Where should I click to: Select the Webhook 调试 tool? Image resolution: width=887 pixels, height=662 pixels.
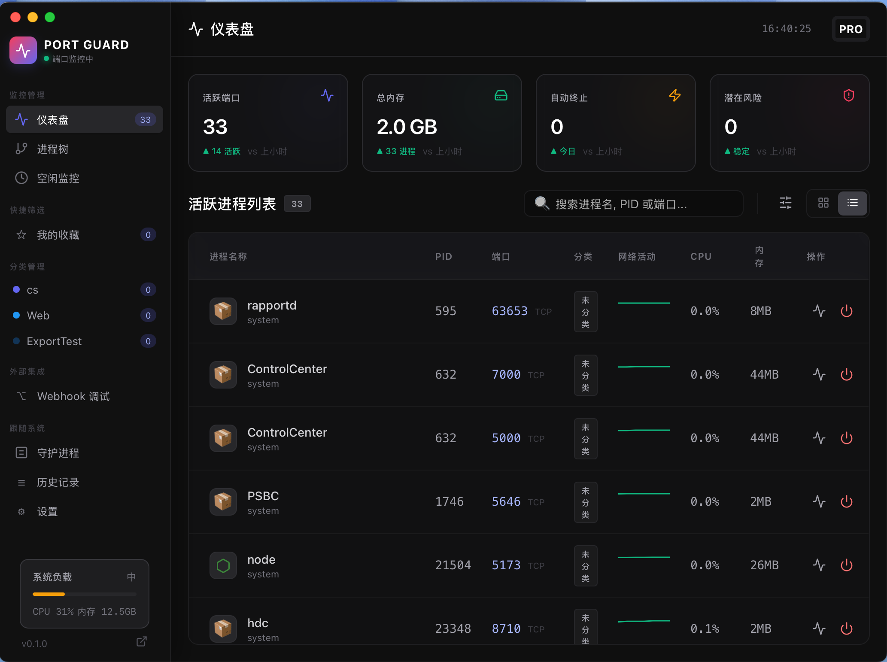pyautogui.click(x=73, y=396)
